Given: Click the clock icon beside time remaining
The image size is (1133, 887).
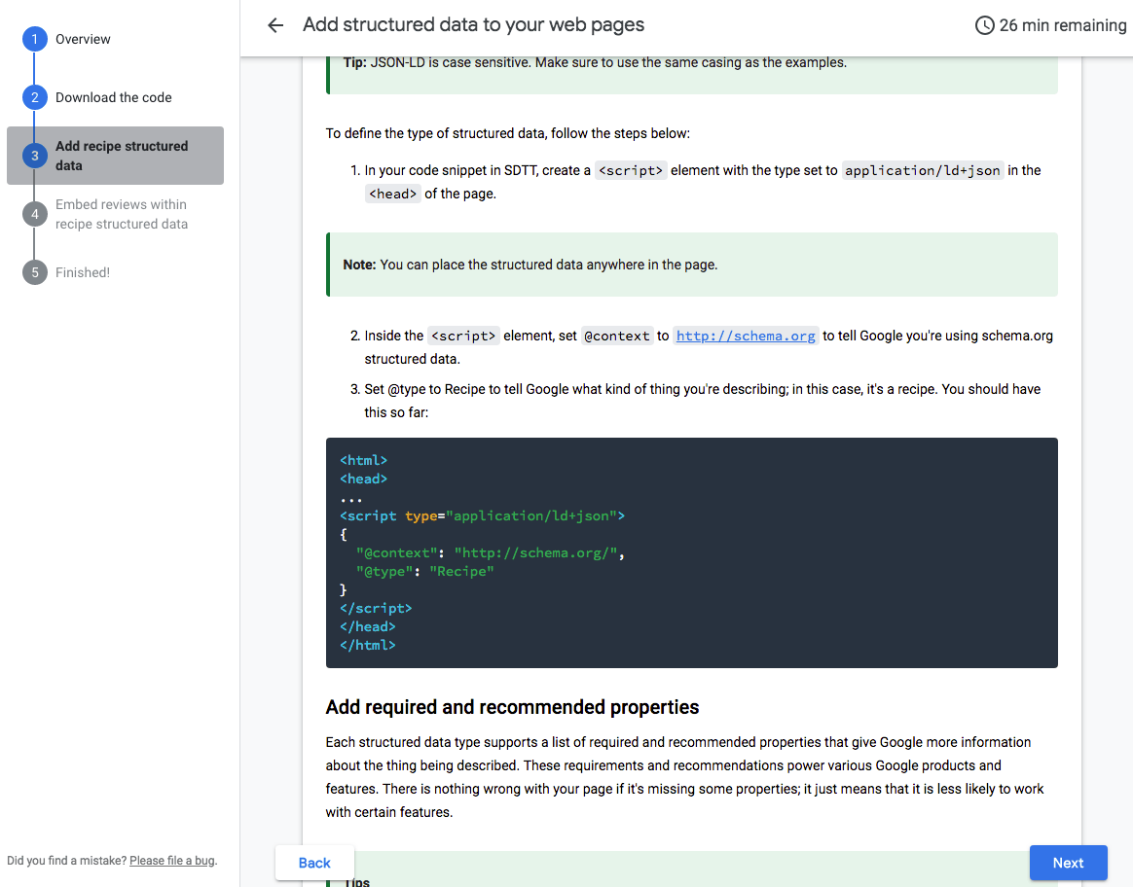Looking at the screenshot, I should coord(985,25).
